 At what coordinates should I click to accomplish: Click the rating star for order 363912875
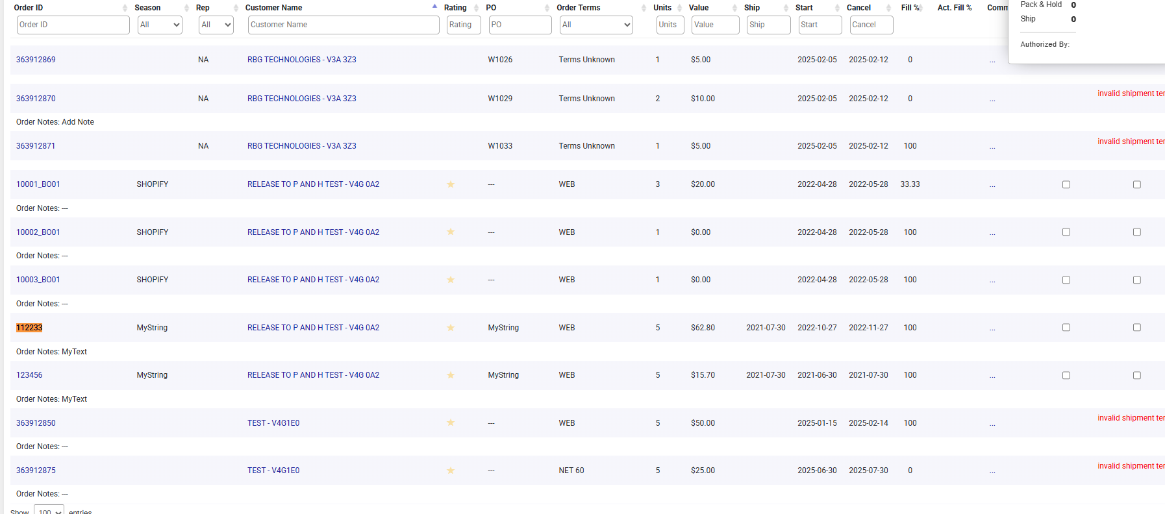click(x=451, y=471)
